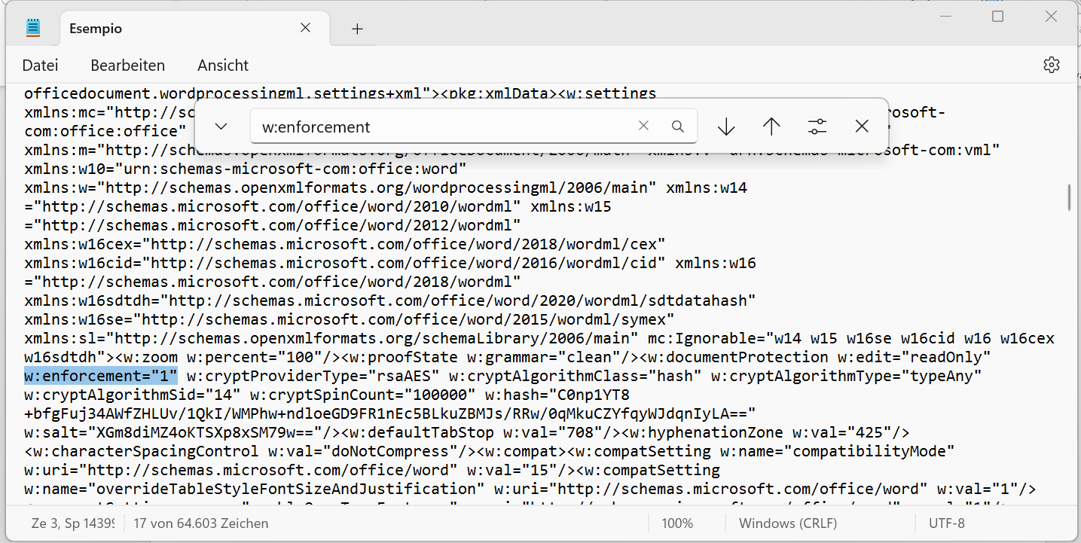Open the Notepad settings gear
This screenshot has width=1081, height=543.
[1052, 65]
